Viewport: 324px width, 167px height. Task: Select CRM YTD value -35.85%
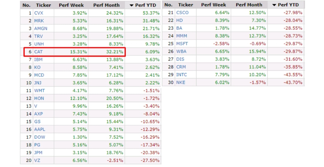point(293,67)
